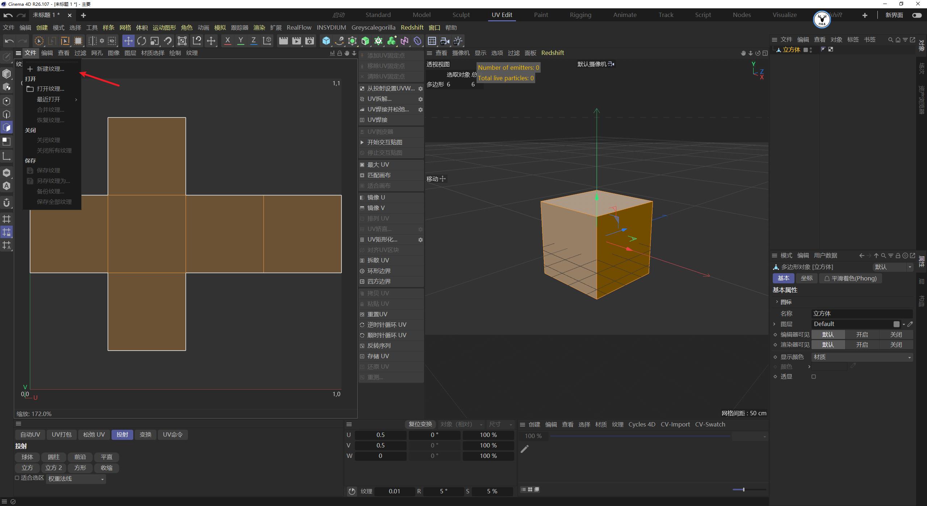Click the 自动UV button

[30, 434]
